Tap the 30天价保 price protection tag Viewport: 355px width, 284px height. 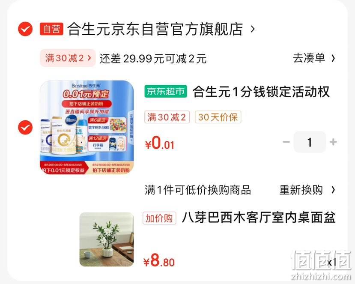(x=218, y=117)
